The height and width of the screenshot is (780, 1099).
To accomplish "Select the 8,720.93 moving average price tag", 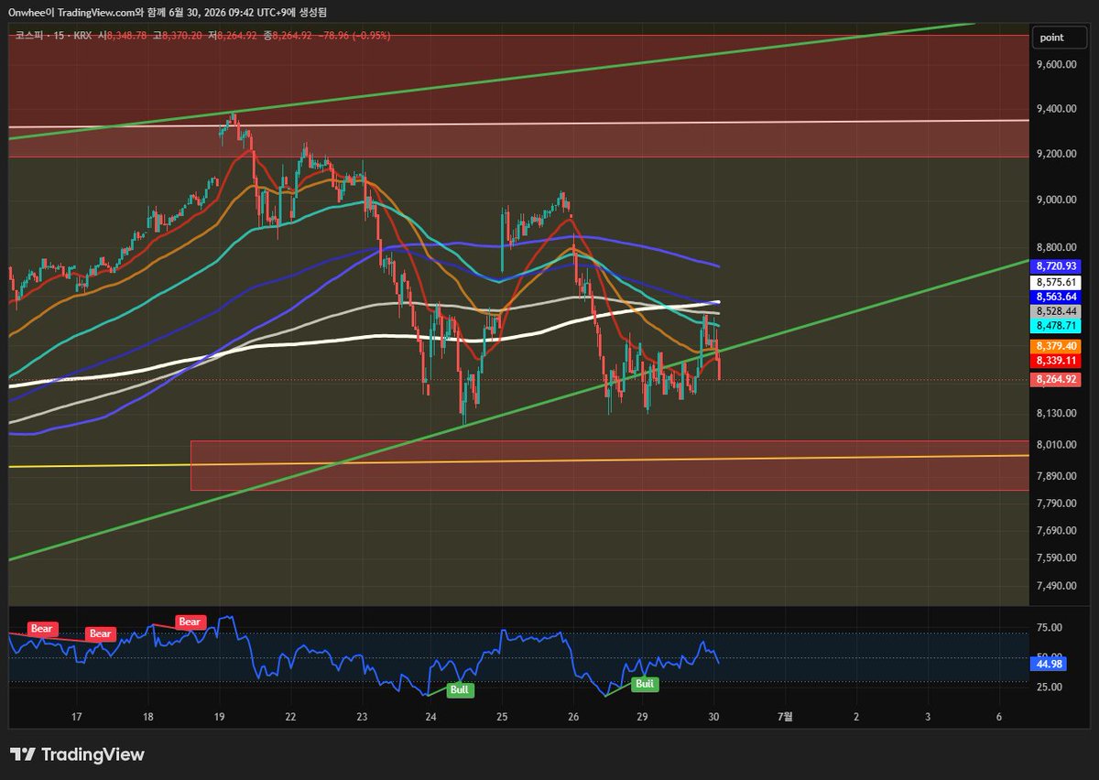I will (1058, 265).
